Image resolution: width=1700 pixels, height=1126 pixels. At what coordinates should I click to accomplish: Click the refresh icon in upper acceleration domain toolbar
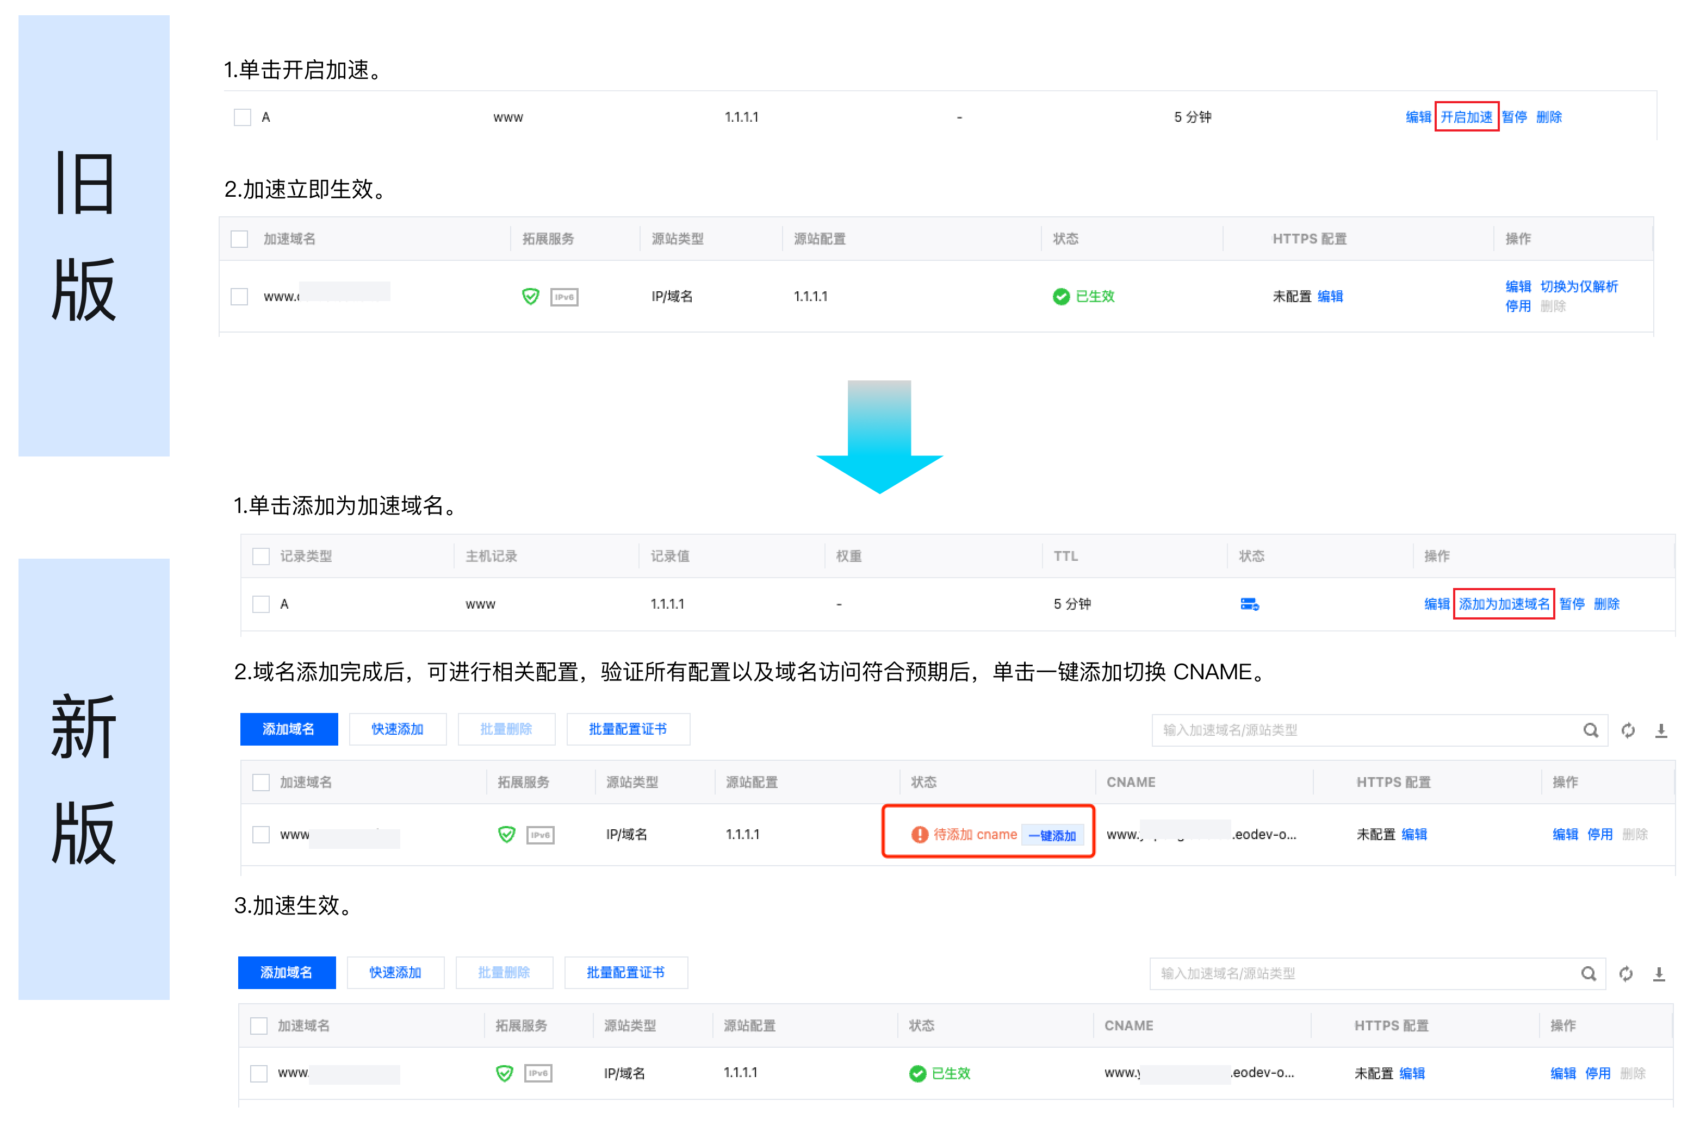click(1628, 730)
